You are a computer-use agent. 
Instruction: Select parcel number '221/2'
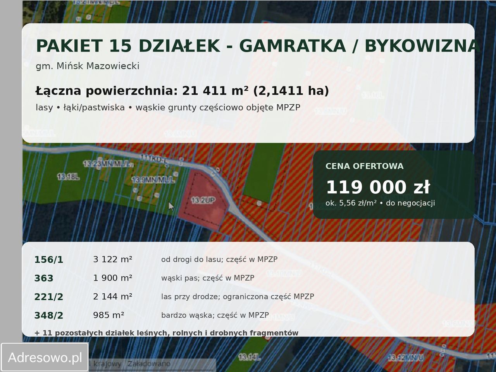[x=48, y=297]
